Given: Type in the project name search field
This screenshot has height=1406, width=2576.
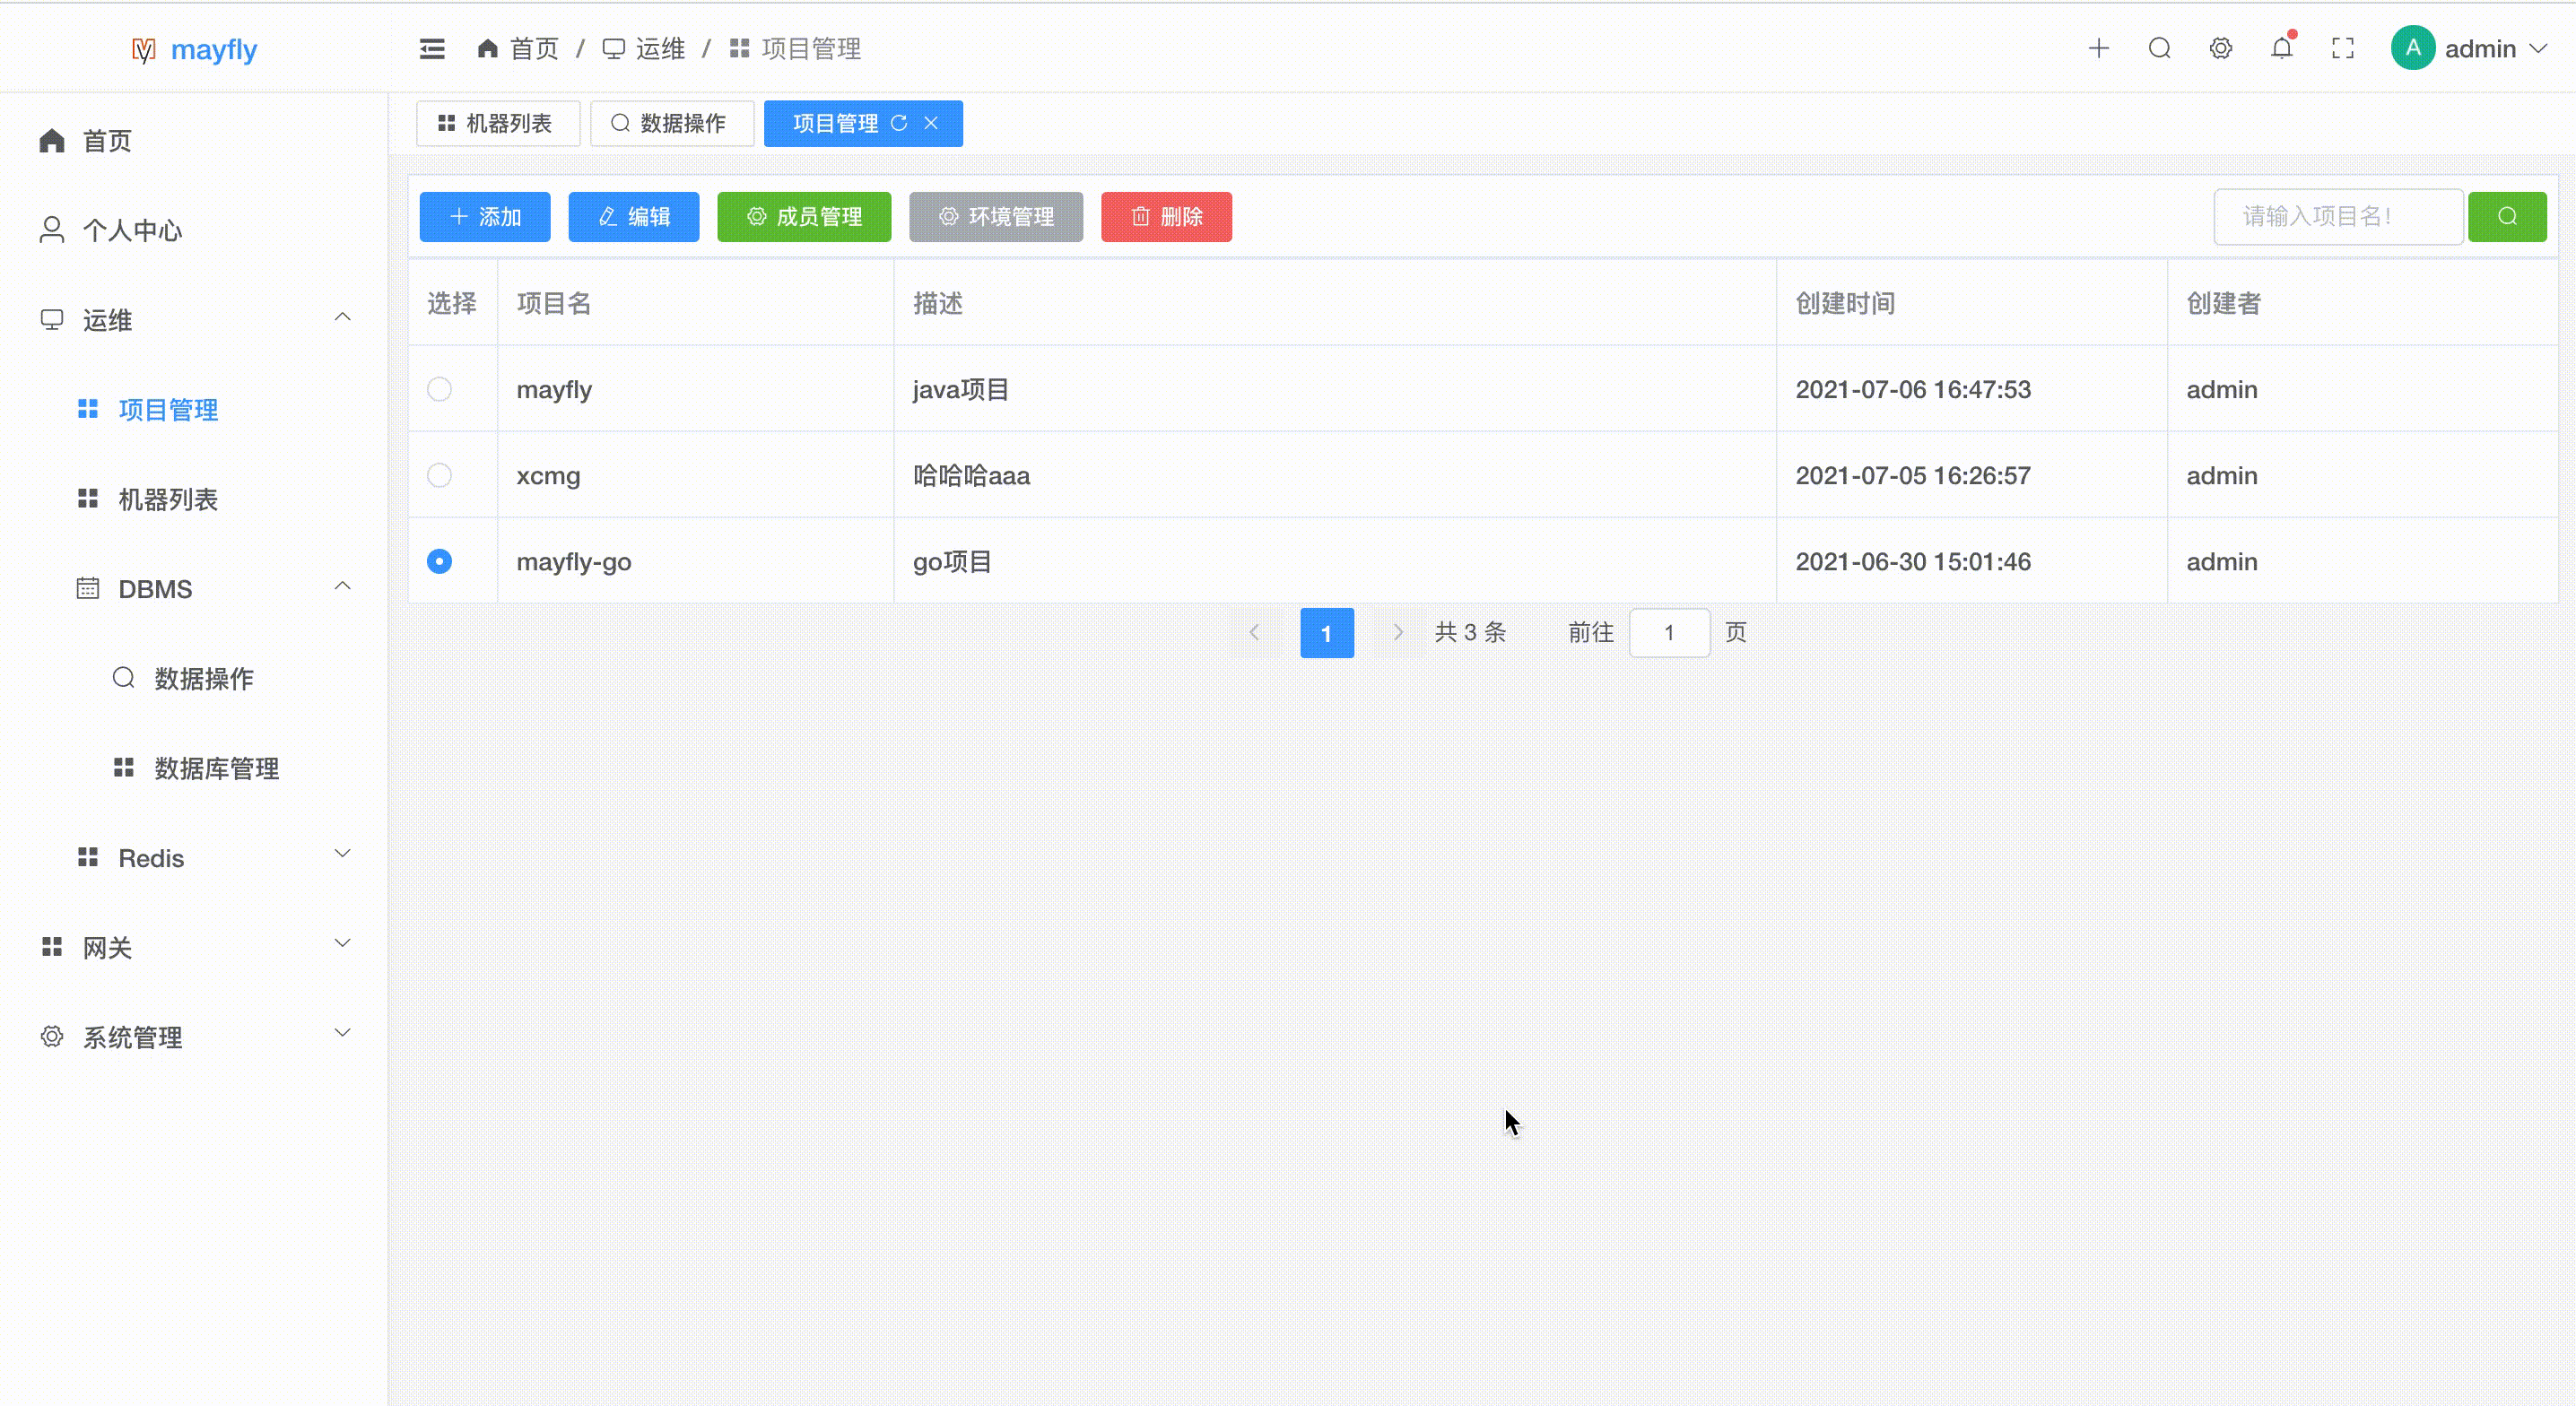Looking at the screenshot, I should pos(2338,217).
